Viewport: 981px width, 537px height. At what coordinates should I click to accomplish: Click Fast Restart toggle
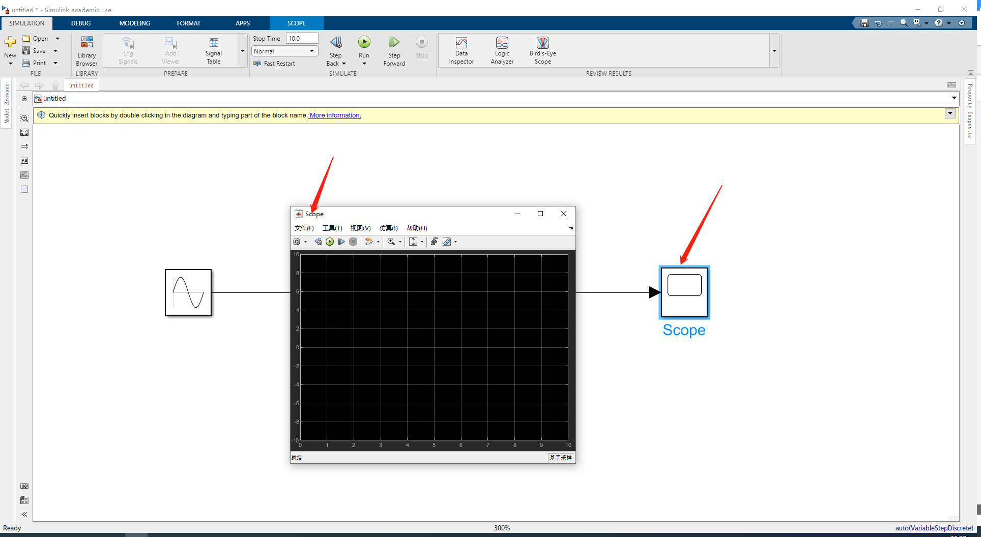click(x=275, y=63)
